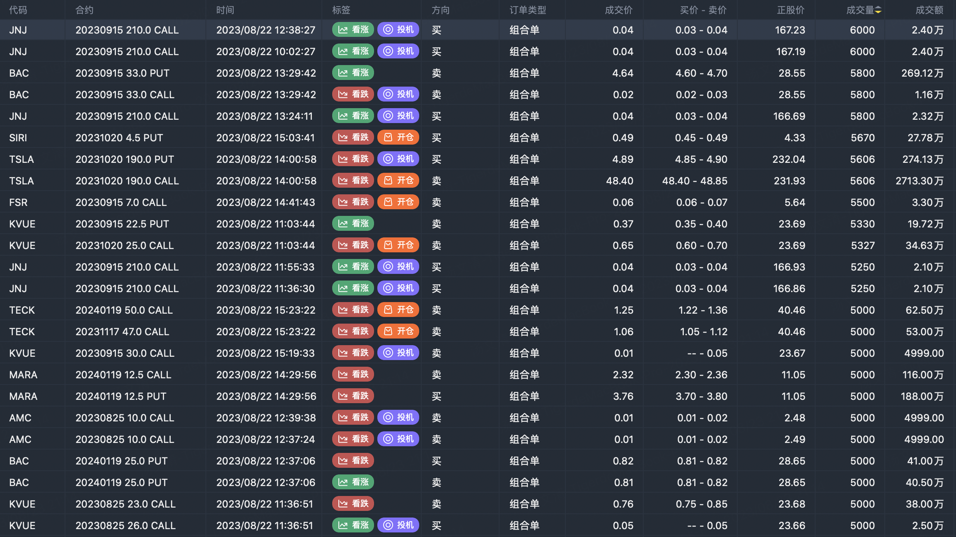Click 订单类型 column header
The width and height of the screenshot is (956, 537).
(528, 10)
